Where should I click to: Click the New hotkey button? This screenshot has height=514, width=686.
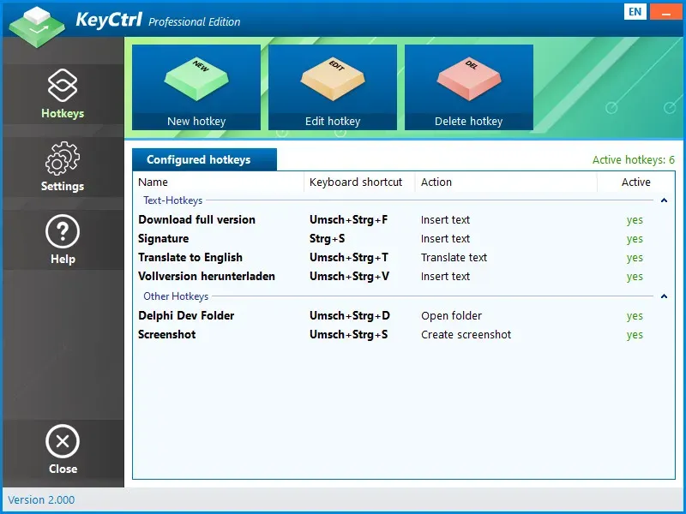(x=196, y=121)
